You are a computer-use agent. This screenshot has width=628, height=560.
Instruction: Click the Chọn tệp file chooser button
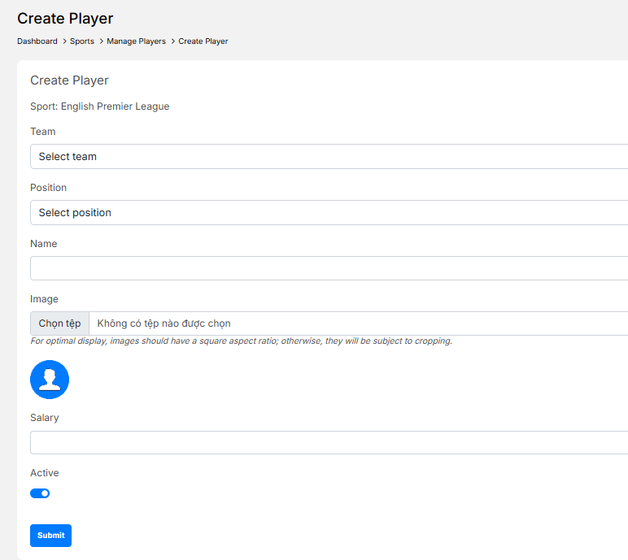click(x=59, y=323)
